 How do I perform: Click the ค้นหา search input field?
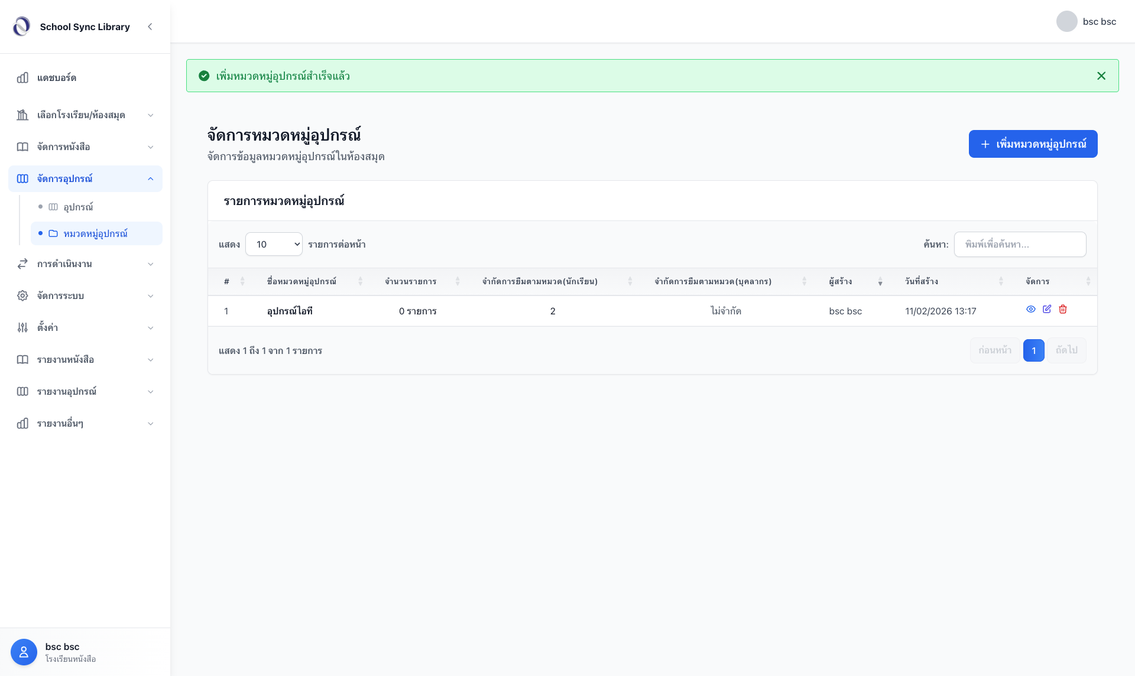1020,244
